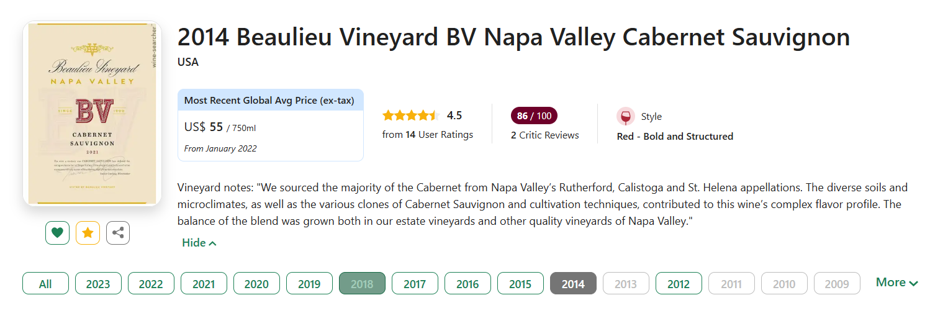Pick the 2016 vintage button
Screen dimensions: 930x313
pos(467,284)
